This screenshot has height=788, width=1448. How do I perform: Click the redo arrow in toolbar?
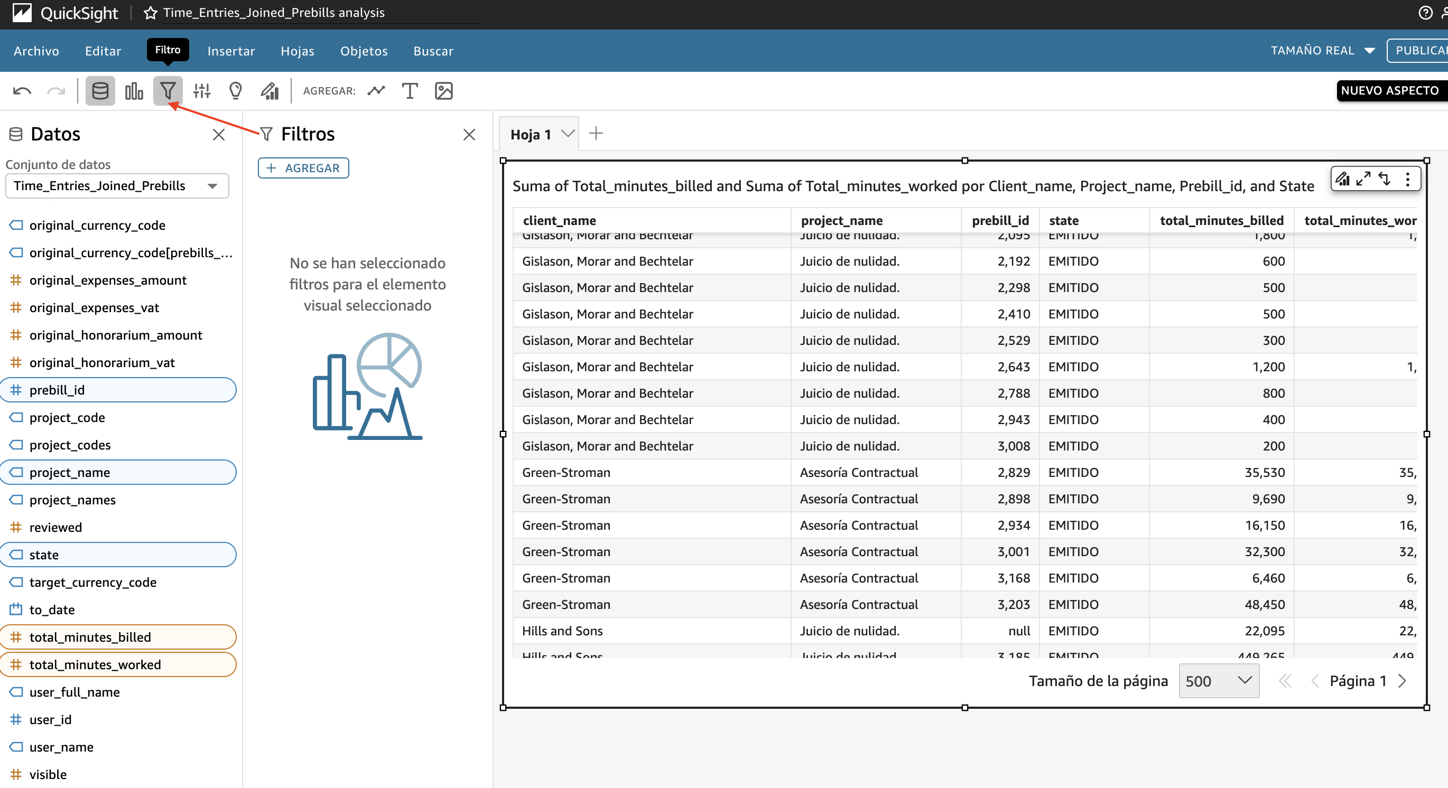pos(56,90)
